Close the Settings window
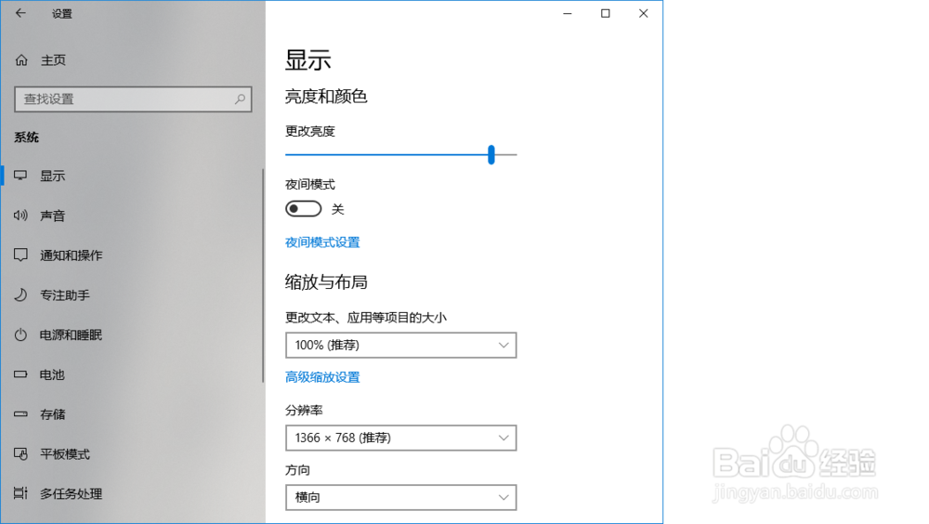Viewport: 929px width, 524px height. coord(644,13)
